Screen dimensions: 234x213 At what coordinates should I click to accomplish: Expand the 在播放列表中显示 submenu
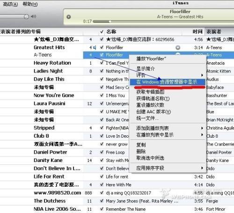tap(168, 135)
